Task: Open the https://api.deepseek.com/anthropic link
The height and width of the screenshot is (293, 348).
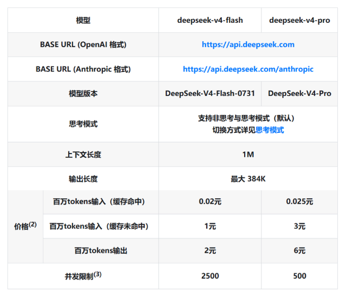Action: coord(248,69)
